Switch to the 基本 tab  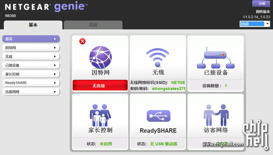click(33, 25)
